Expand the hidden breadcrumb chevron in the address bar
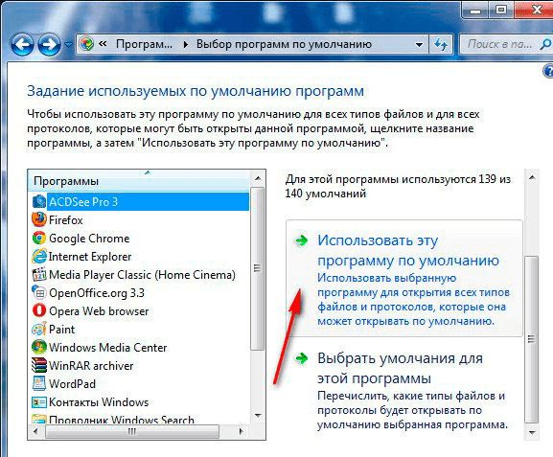This screenshot has width=553, height=457. pos(103,44)
